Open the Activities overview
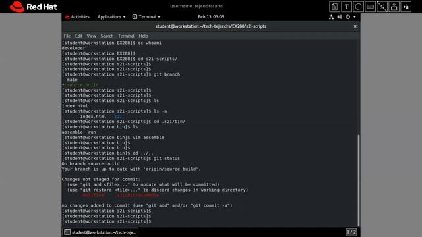Image resolution: width=422 pixels, height=237 pixels. [x=77, y=17]
